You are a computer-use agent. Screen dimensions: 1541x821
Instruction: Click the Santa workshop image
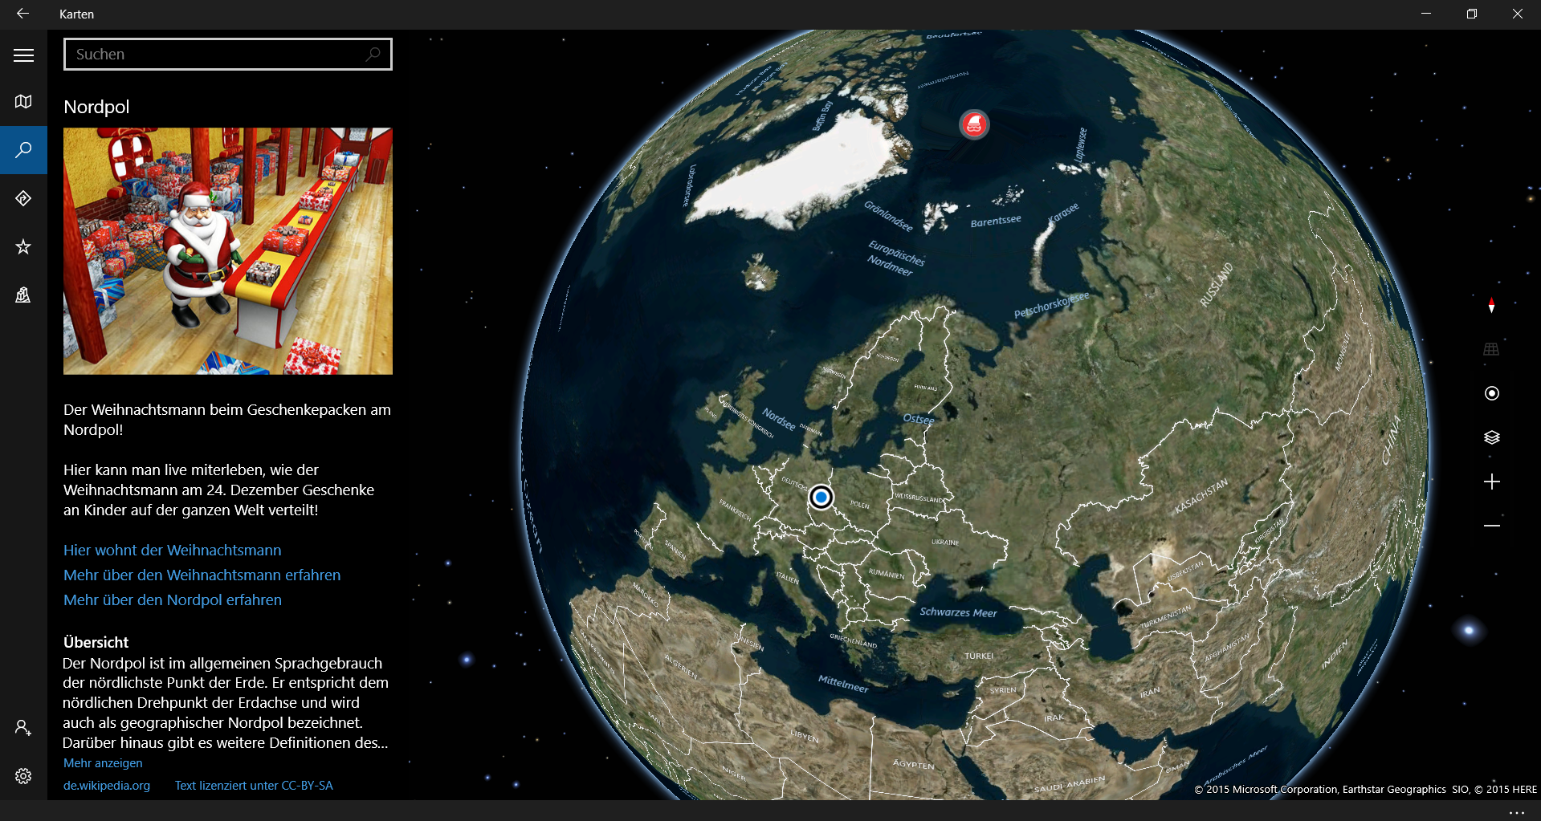click(x=228, y=251)
